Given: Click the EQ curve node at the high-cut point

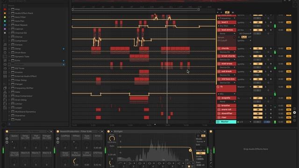Looking at the screenshot, I should pyautogui.click(x=190, y=150).
